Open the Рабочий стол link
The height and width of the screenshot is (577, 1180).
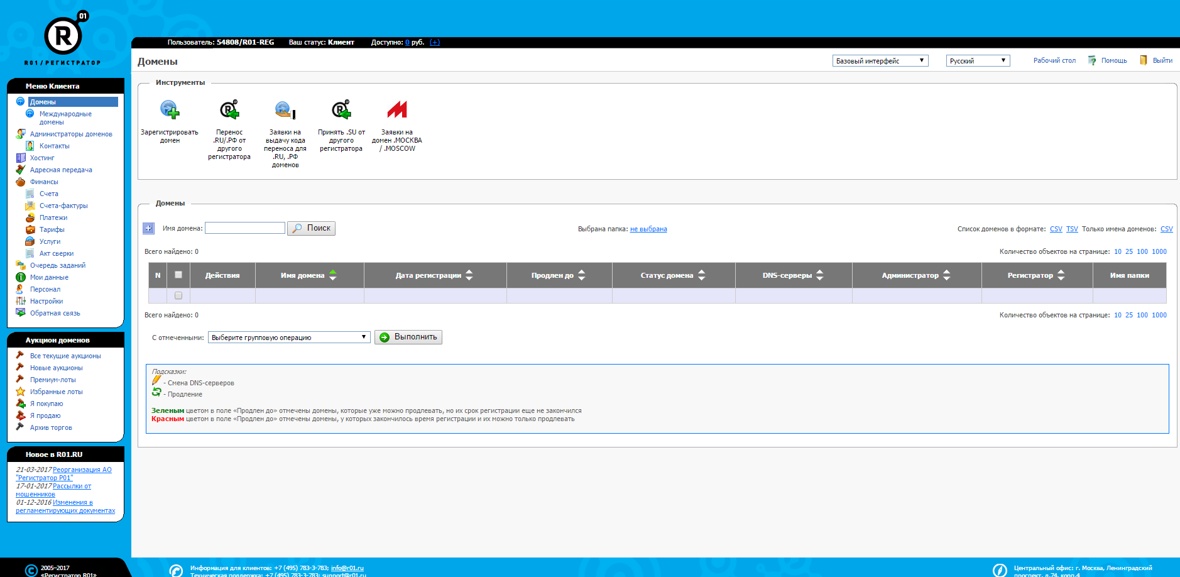pos(1054,60)
